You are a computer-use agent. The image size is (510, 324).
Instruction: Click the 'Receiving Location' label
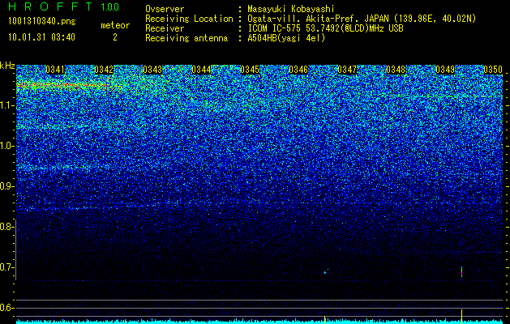189,19
